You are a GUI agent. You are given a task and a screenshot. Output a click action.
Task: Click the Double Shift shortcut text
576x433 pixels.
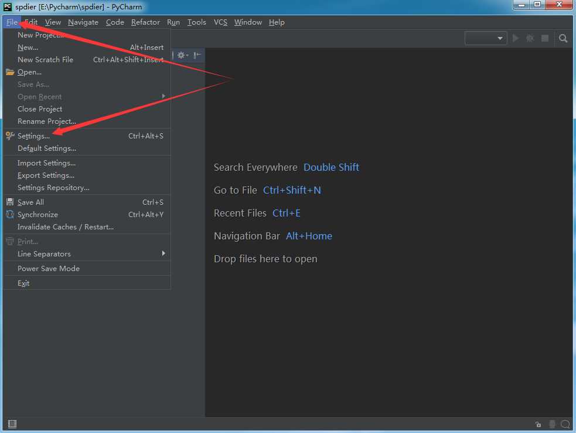[331, 167]
